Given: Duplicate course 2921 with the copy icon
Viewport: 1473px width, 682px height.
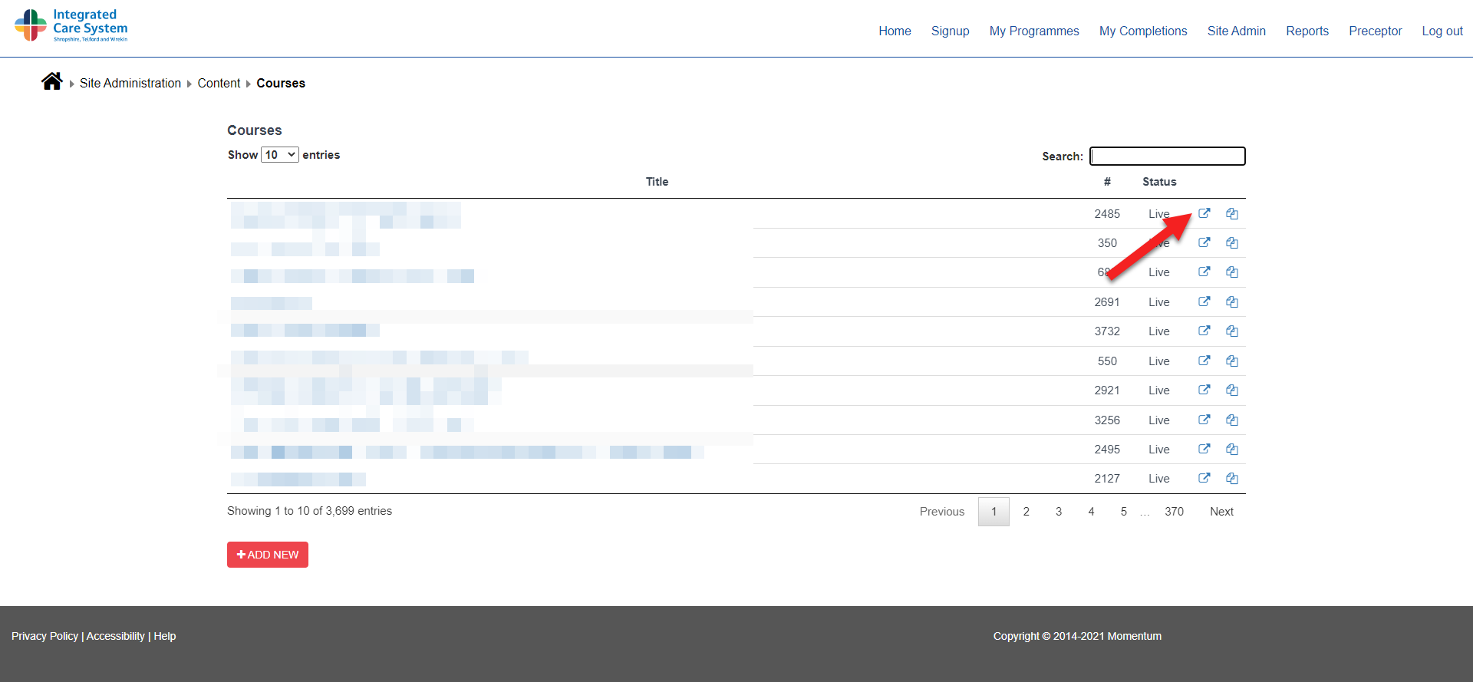Looking at the screenshot, I should tap(1232, 390).
